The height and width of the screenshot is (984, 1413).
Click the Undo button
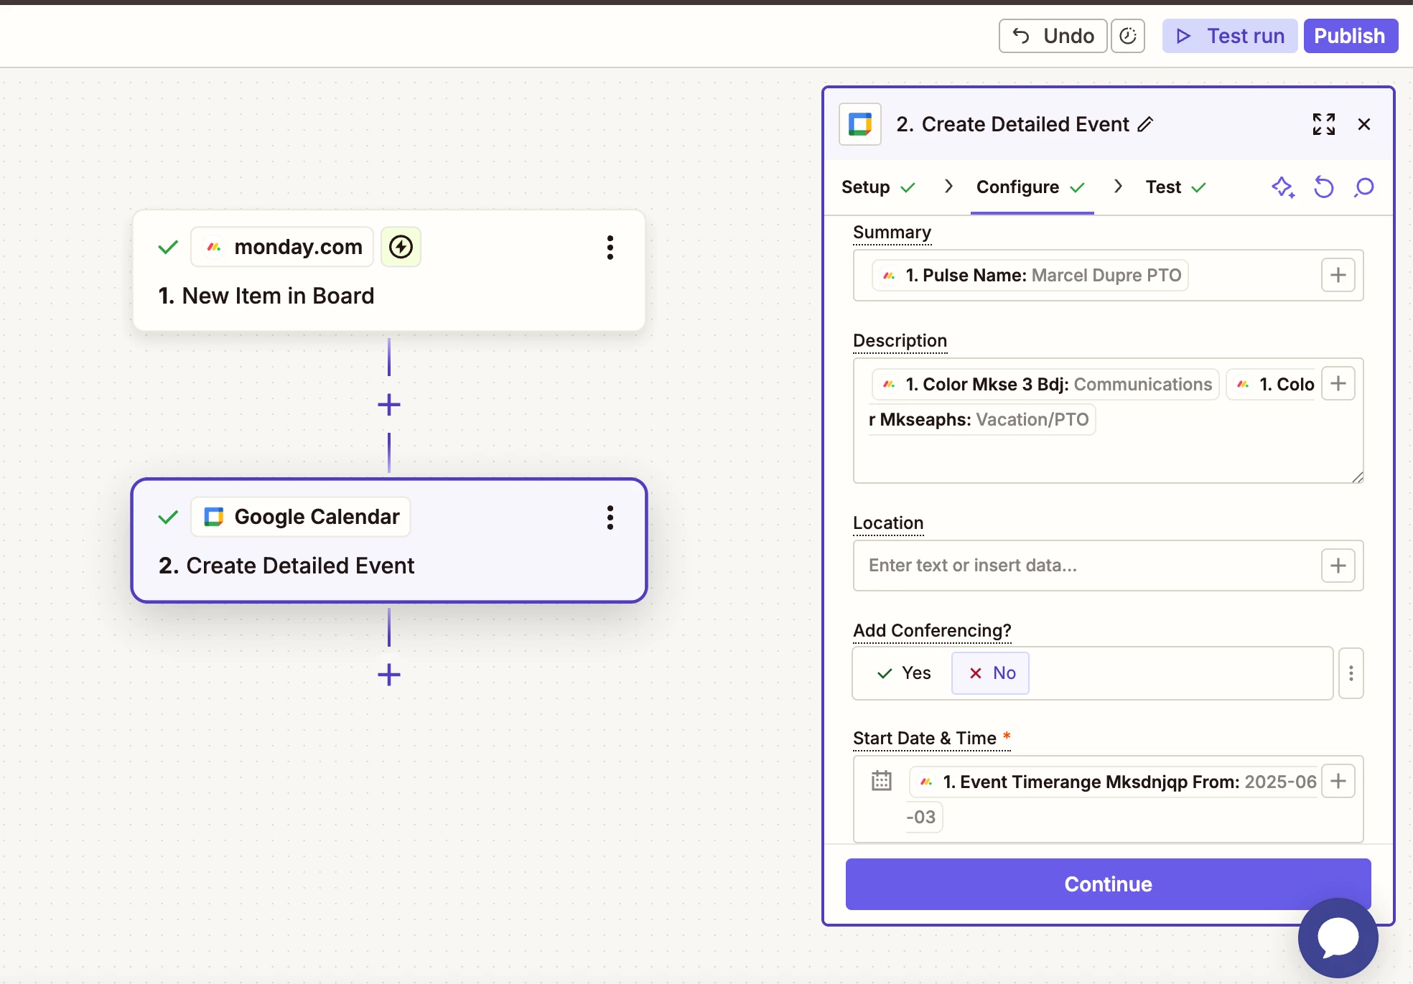point(1053,36)
